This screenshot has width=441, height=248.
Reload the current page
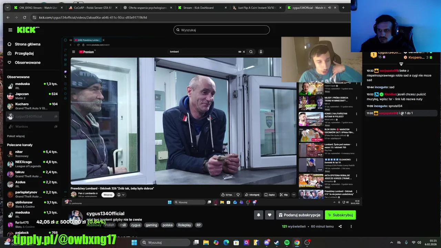click(24, 17)
